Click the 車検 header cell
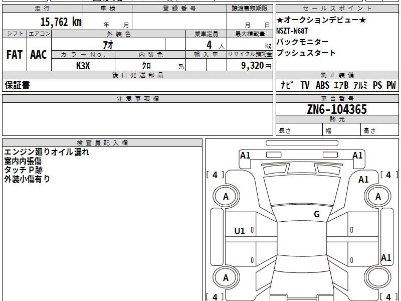Image resolution: width=401 pixels, height=301 pixels. coord(107,9)
